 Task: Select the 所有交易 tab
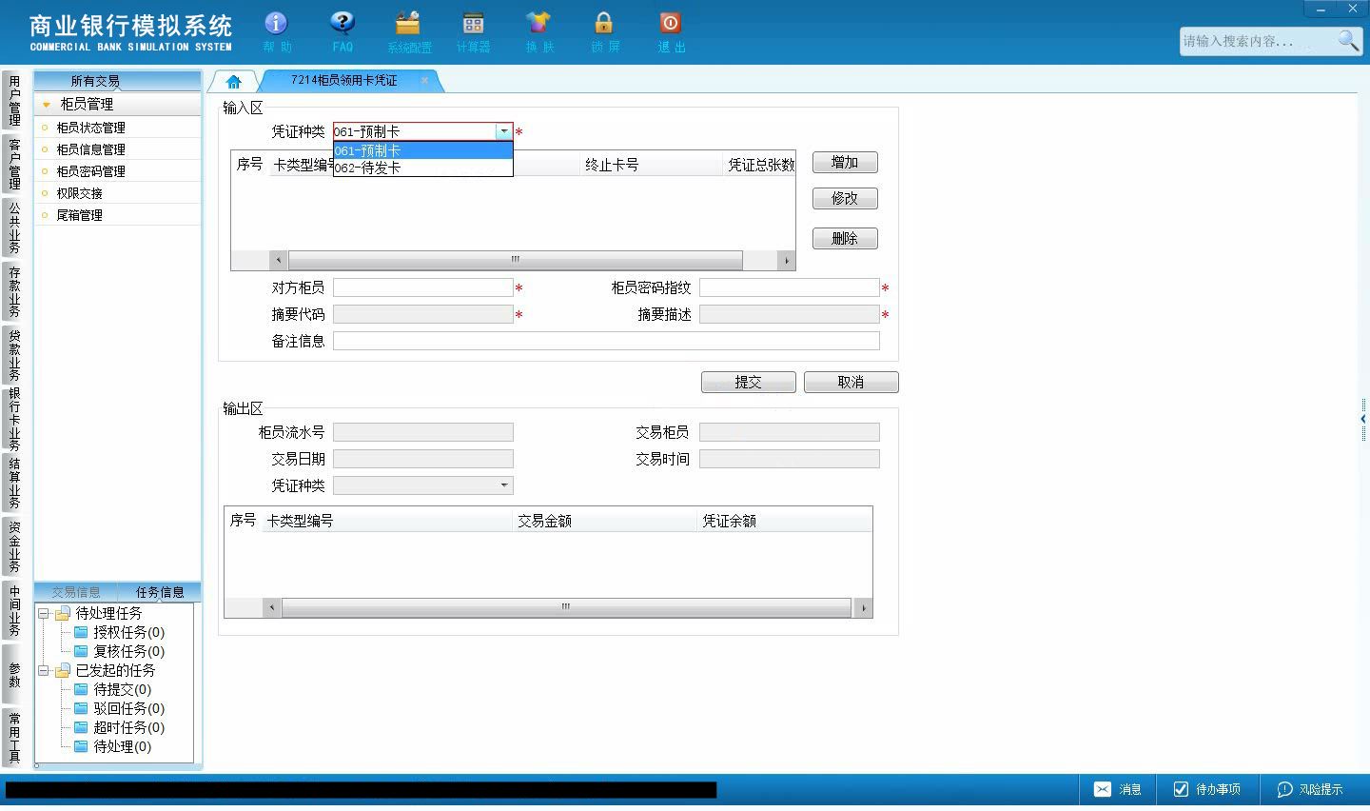[95, 81]
